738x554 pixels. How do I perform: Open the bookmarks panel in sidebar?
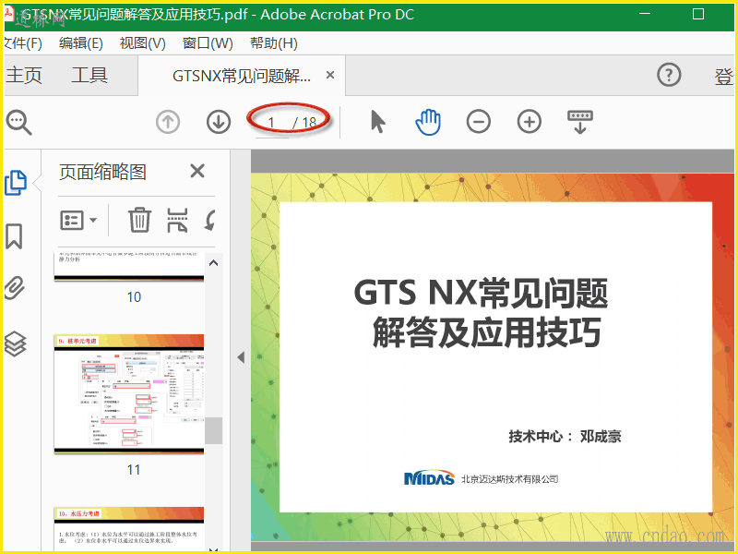pos(14,236)
